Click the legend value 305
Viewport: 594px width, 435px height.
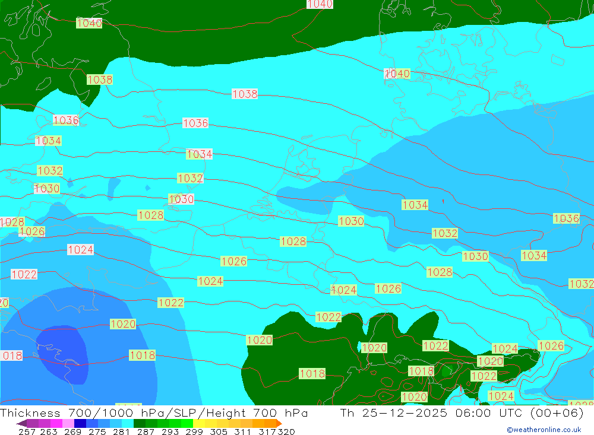click(x=218, y=431)
